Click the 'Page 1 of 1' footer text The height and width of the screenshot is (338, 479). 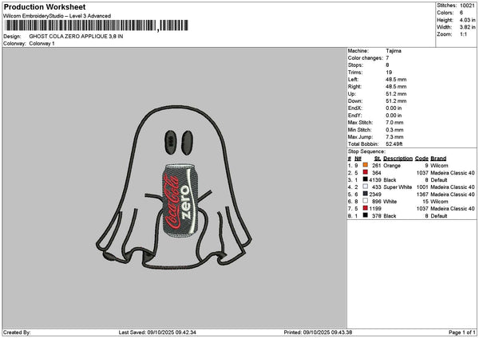[x=462, y=332]
